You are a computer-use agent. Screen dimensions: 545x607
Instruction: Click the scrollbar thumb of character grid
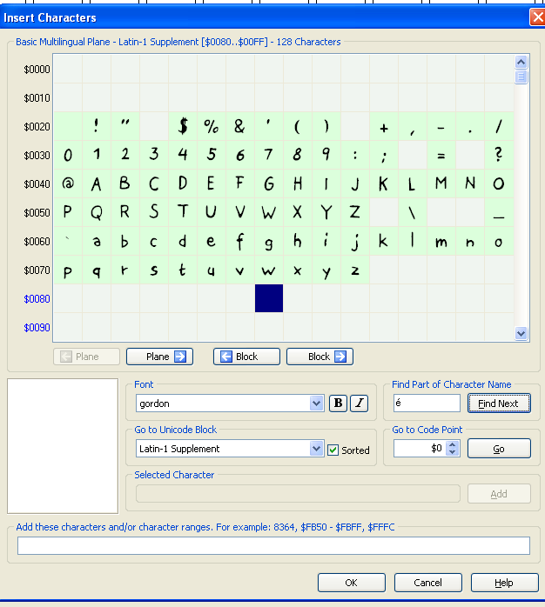click(x=521, y=77)
